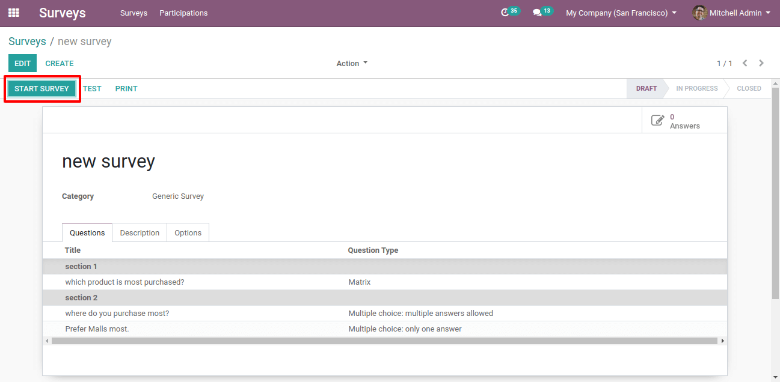
Task: Click the 'Matrix' question type cell
Action: [360, 282]
